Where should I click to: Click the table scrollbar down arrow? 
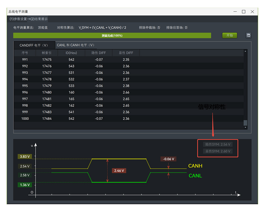(245, 127)
